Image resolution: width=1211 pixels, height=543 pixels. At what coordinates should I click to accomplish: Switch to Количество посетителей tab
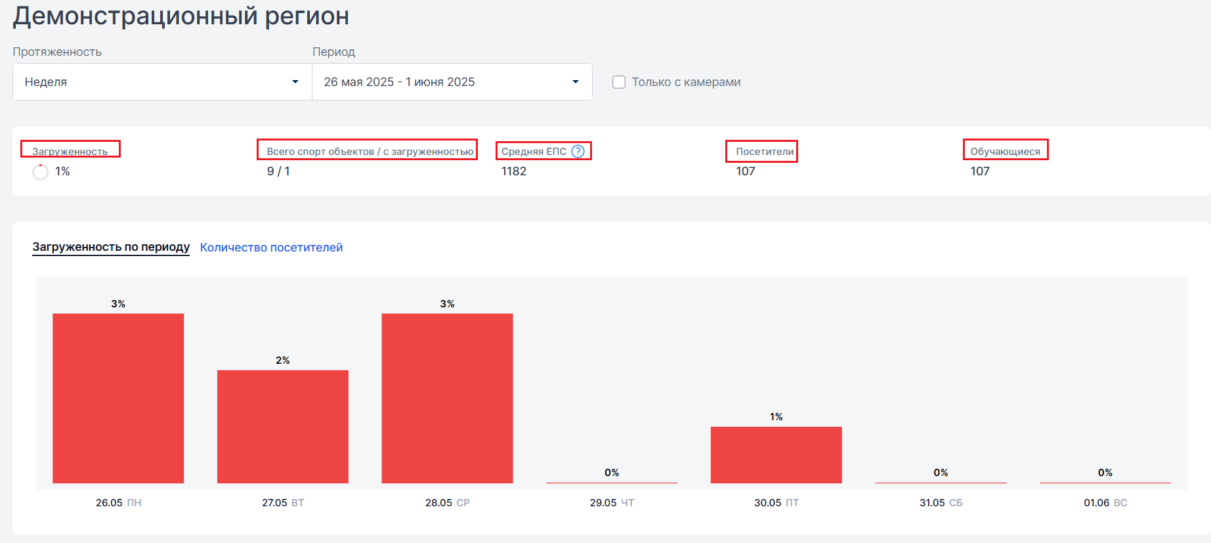tap(271, 248)
